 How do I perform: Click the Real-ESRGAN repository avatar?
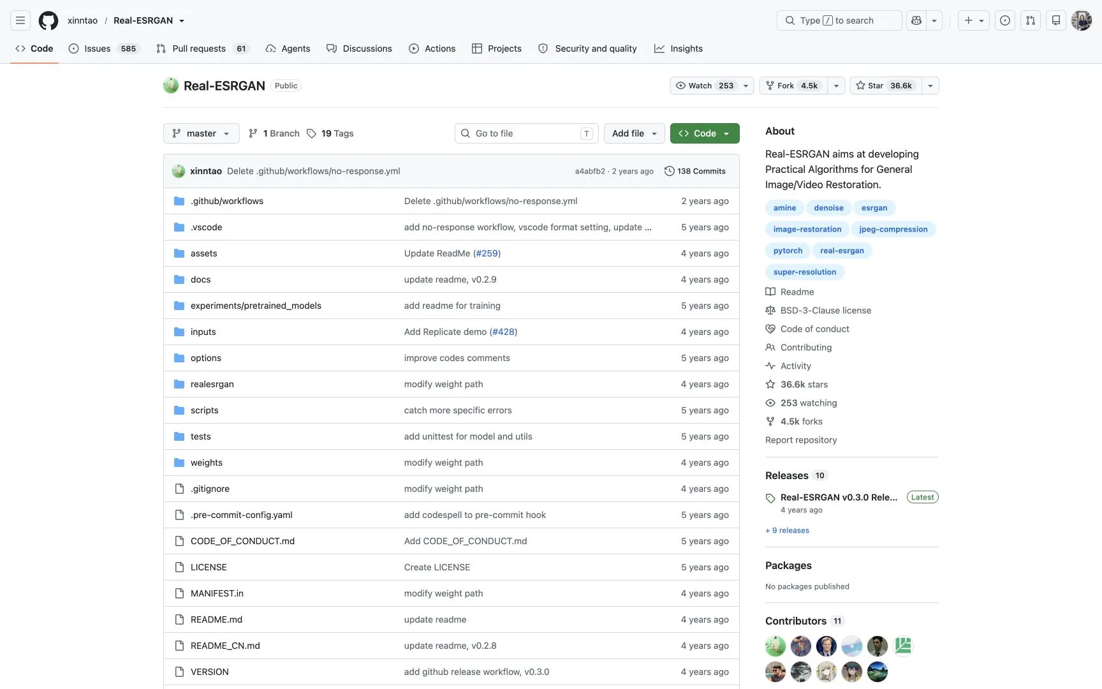[x=171, y=85]
